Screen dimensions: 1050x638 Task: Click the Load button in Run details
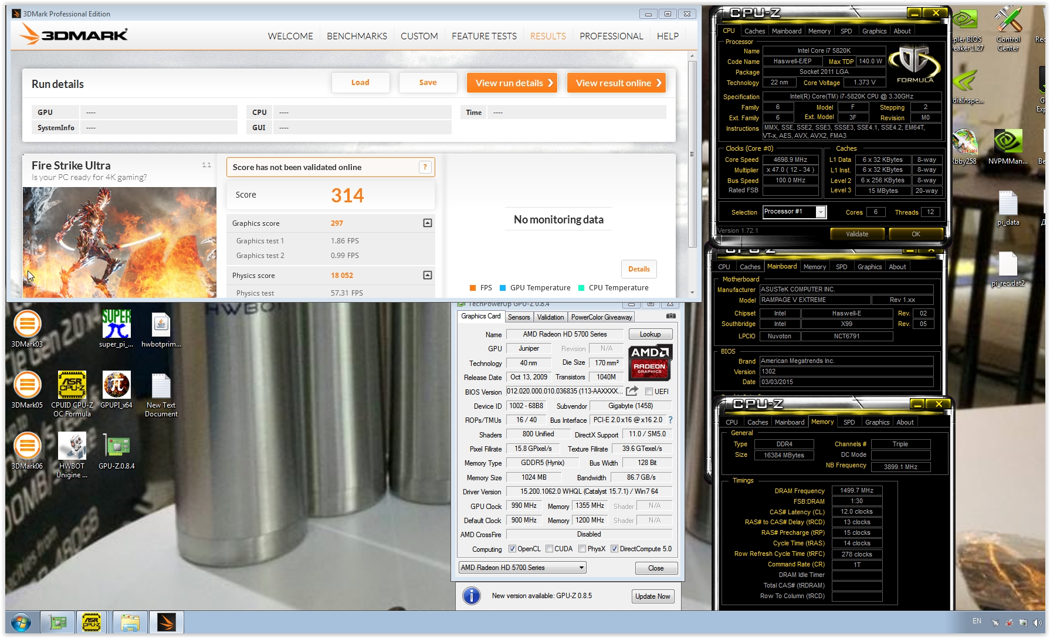click(x=360, y=83)
